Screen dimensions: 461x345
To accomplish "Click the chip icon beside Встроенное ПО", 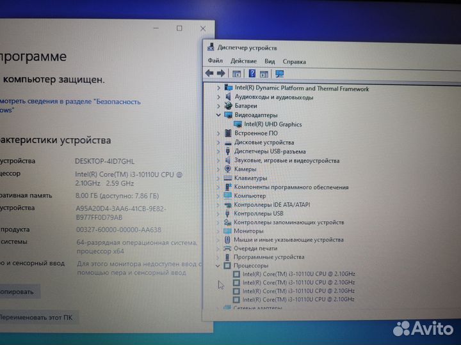I will click(228, 133).
